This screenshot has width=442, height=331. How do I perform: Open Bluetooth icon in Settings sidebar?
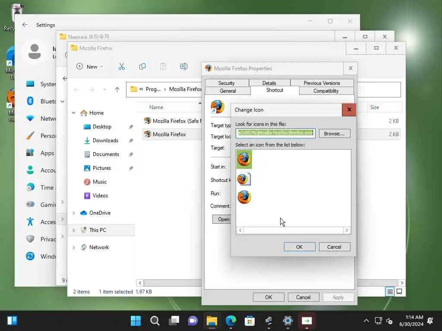tap(30, 101)
